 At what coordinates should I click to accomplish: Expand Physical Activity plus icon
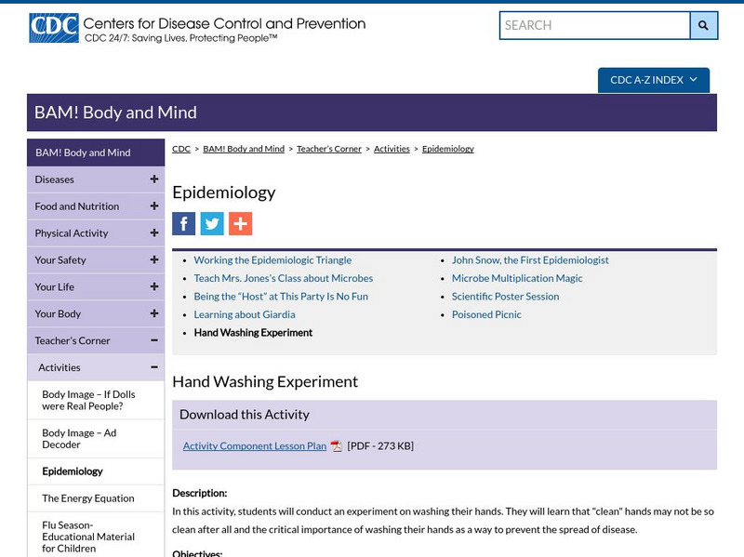click(154, 233)
